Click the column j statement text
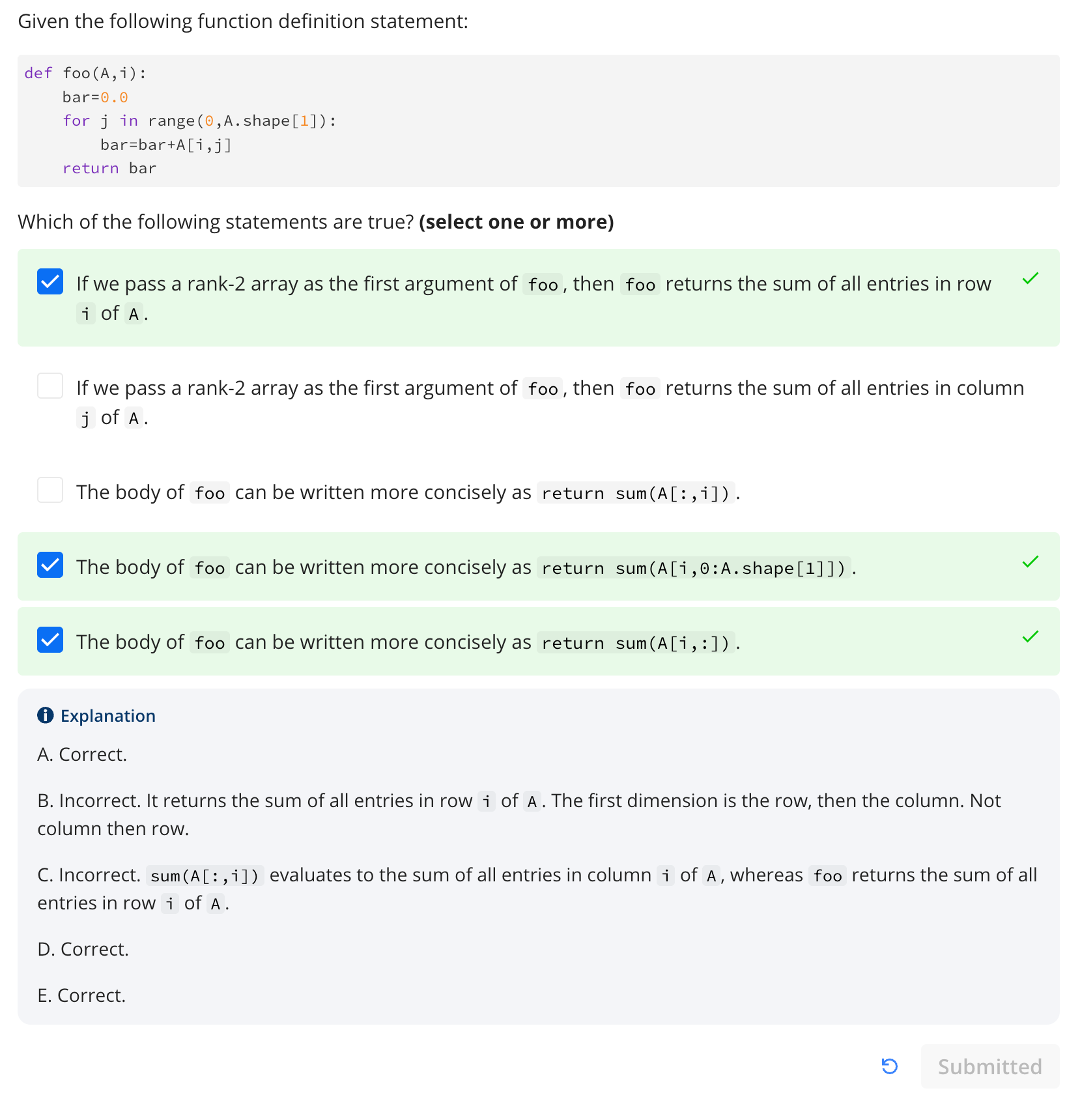Screen dimensions: 1067x1097 coord(550,403)
